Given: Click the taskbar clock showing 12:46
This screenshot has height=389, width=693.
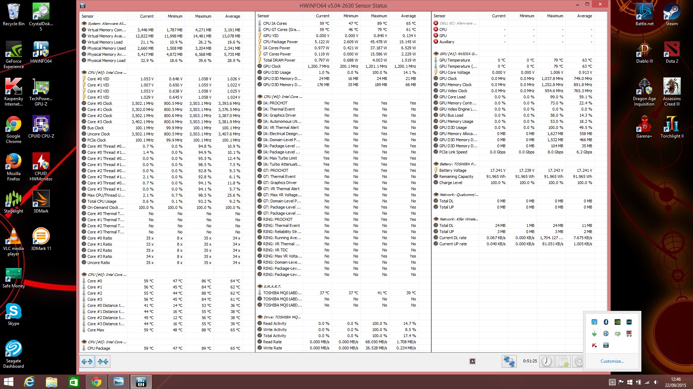Looking at the screenshot, I should point(676,382).
